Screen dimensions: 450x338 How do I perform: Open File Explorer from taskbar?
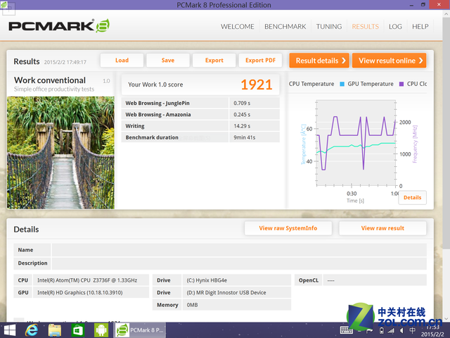click(55, 330)
